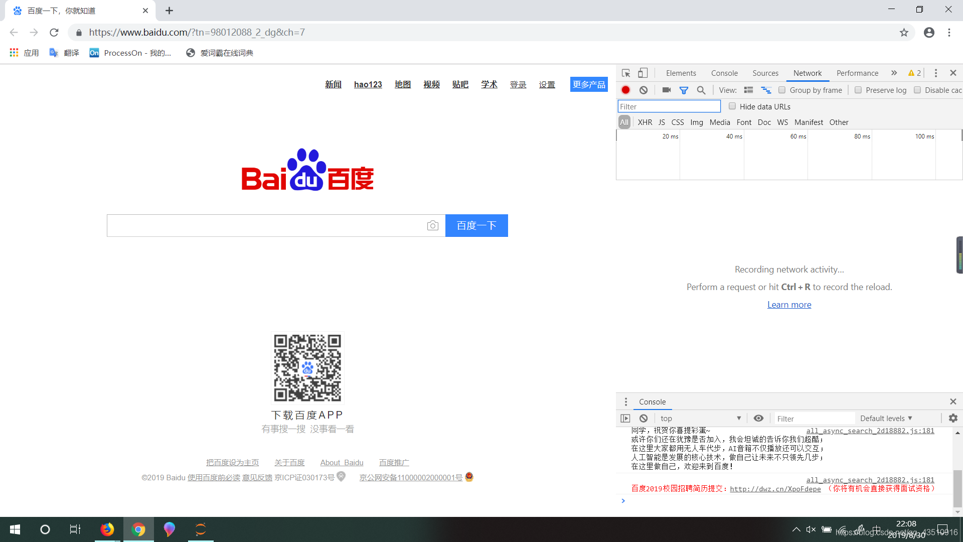Open DevTools customize three-dot menu
Viewport: 963px width, 542px height.
click(x=935, y=73)
